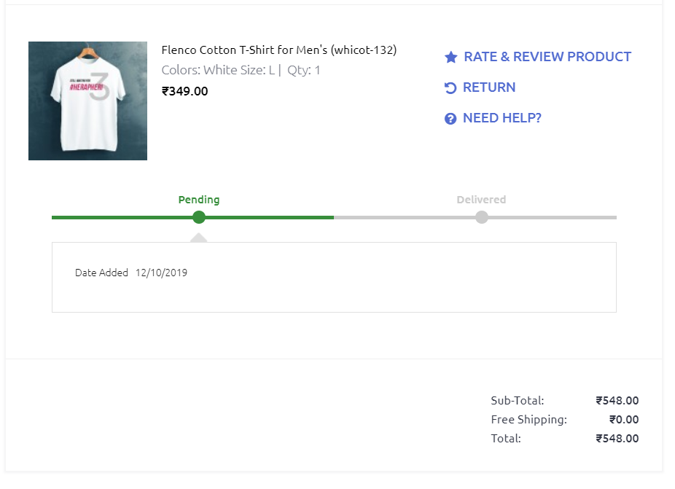675x489 pixels.
Task: Click the Delivered status label
Action: coord(481,200)
